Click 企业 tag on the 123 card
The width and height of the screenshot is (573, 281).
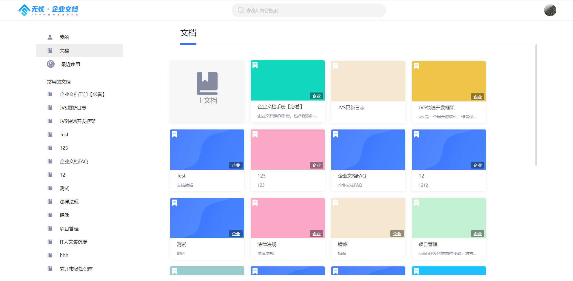pyautogui.click(x=316, y=165)
